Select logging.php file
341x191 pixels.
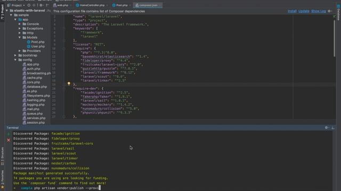34,105
